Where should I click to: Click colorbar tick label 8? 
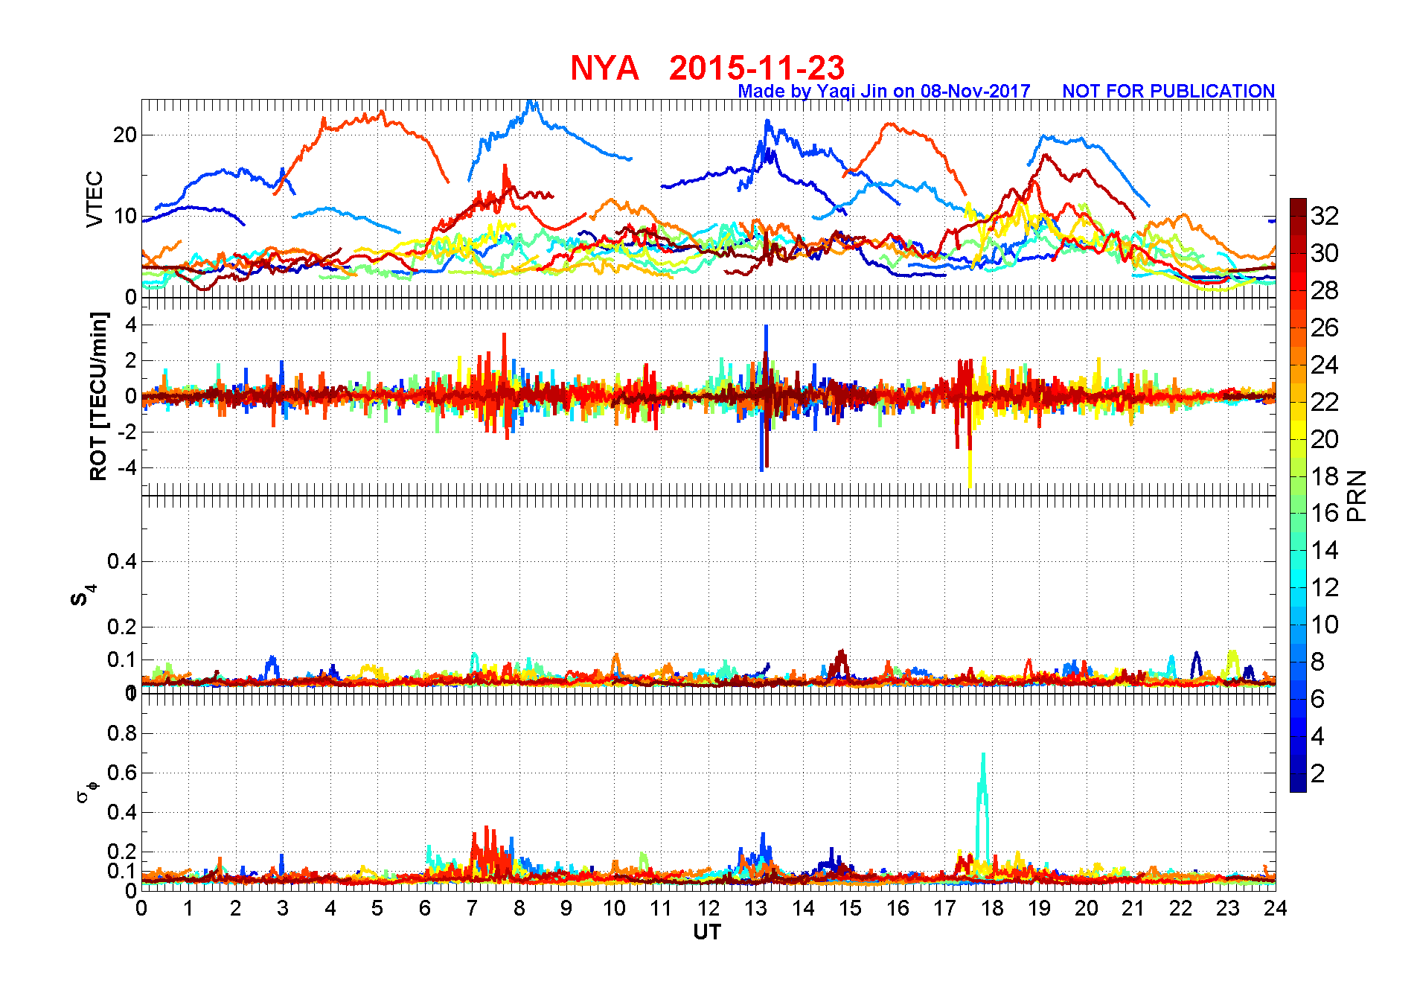(x=1318, y=662)
